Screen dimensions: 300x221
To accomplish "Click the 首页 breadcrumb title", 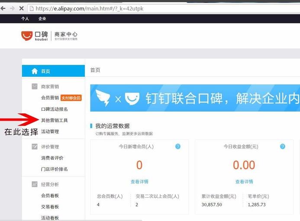I will click(x=95, y=70).
